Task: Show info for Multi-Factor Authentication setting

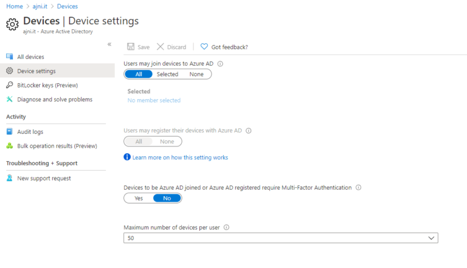Action: [359, 188]
